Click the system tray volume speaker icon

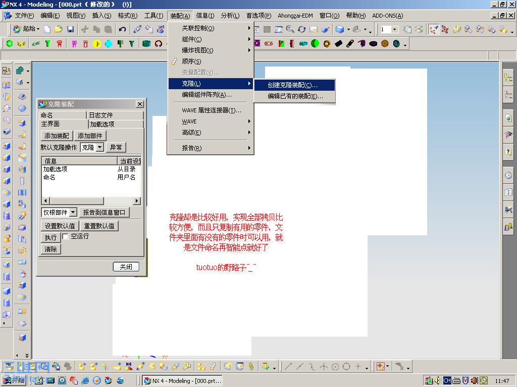pyautogui.click(x=438, y=380)
